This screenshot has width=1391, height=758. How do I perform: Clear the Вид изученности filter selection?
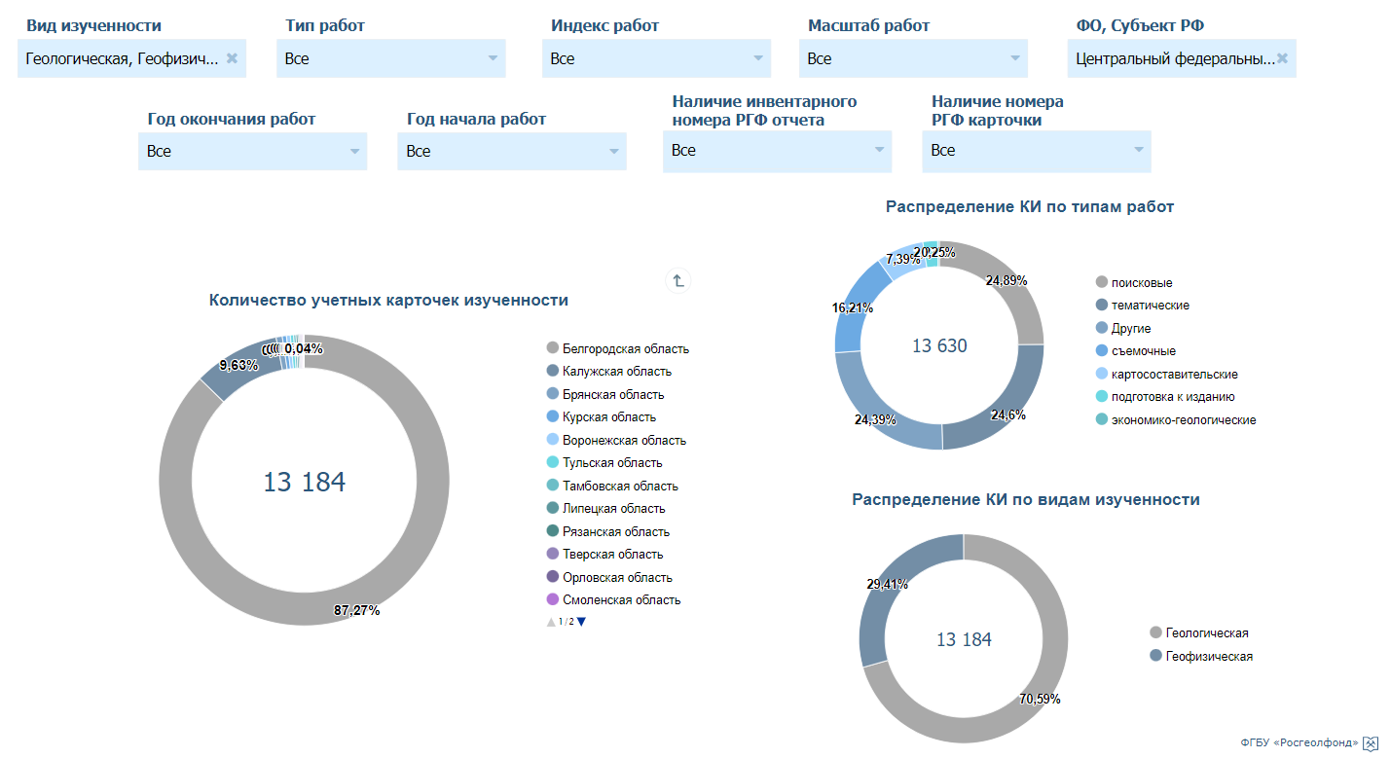click(232, 58)
